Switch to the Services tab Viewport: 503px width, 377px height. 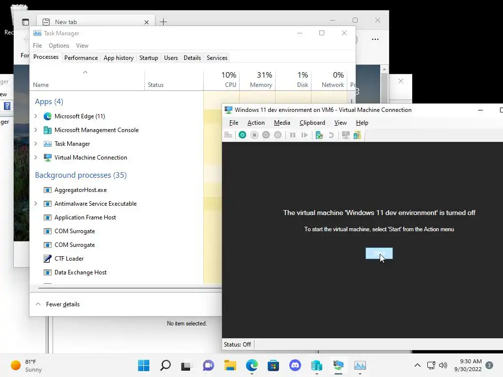[x=217, y=58]
